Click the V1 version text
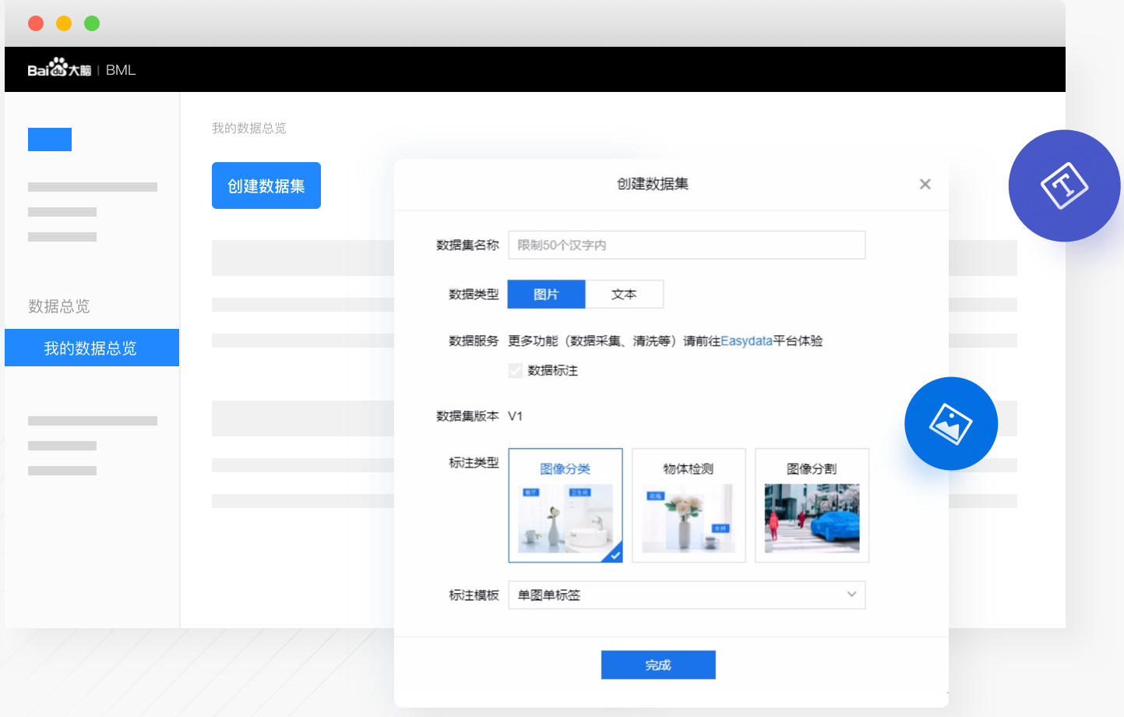The height and width of the screenshot is (717, 1124). point(515,416)
